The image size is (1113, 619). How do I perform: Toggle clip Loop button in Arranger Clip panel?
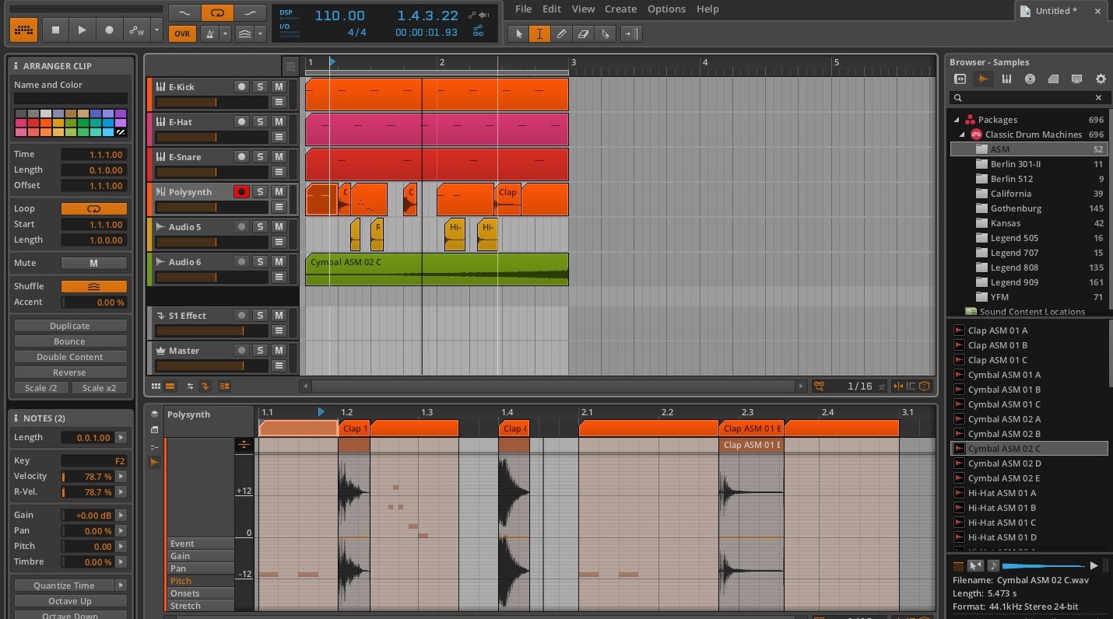pos(93,208)
